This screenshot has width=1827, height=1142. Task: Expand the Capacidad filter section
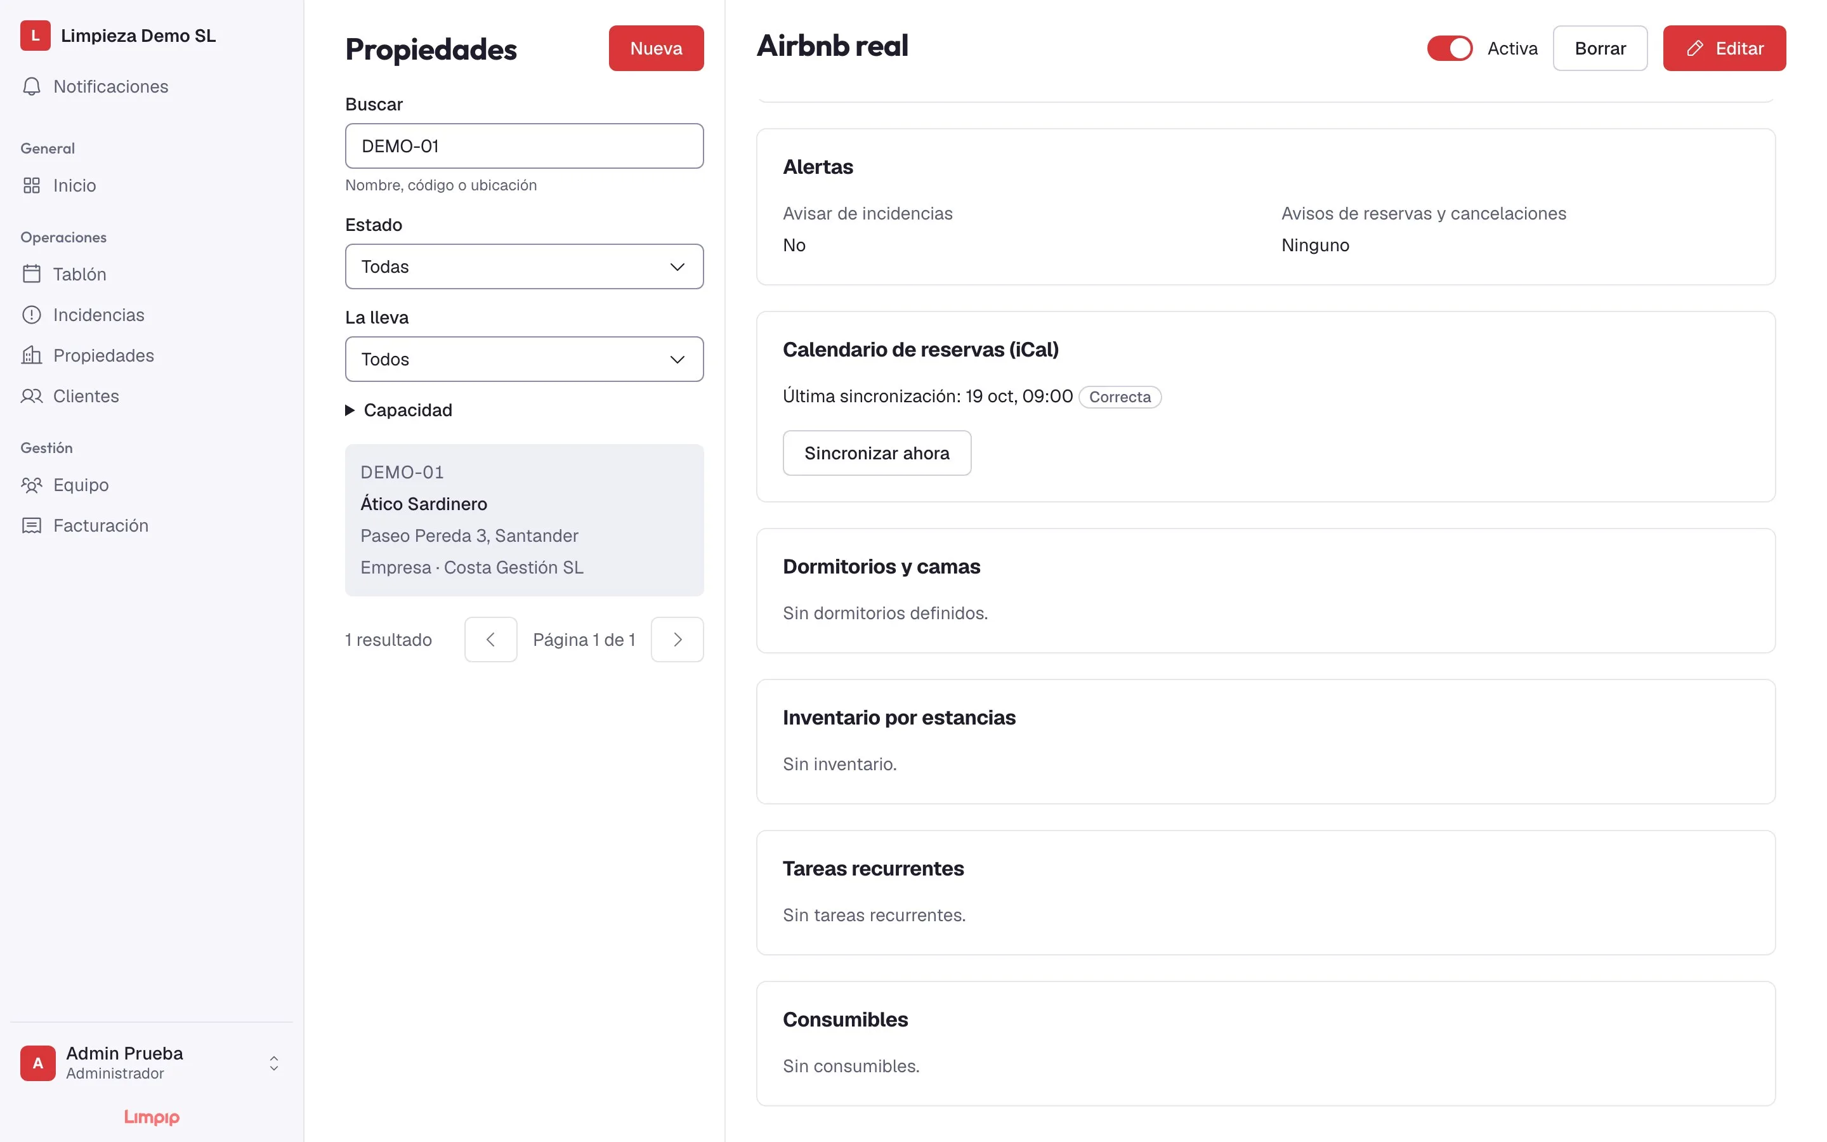[x=398, y=410]
